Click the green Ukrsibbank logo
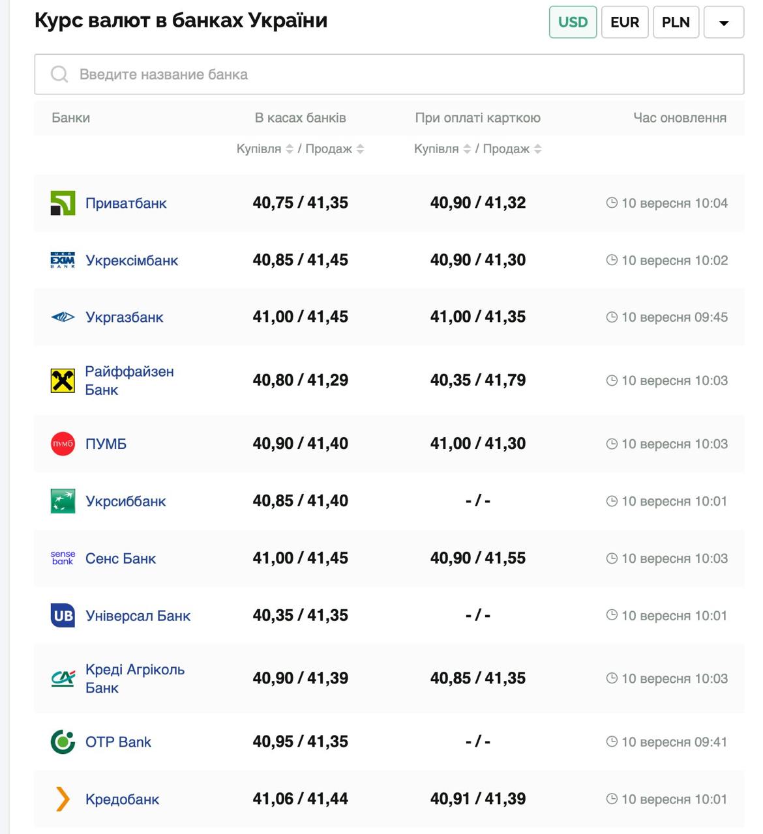Image resolution: width=763 pixels, height=834 pixels. click(x=63, y=501)
